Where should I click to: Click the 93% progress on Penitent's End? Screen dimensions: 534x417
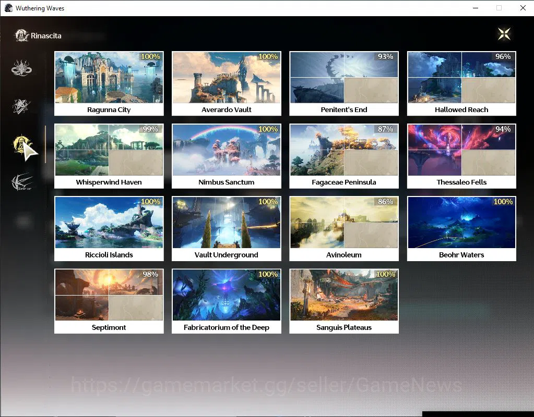pyautogui.click(x=385, y=56)
